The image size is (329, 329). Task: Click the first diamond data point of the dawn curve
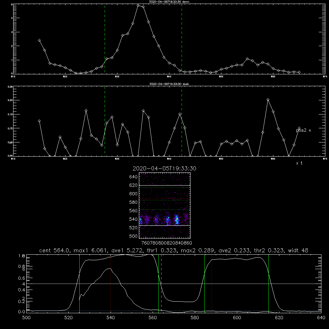tap(39, 40)
